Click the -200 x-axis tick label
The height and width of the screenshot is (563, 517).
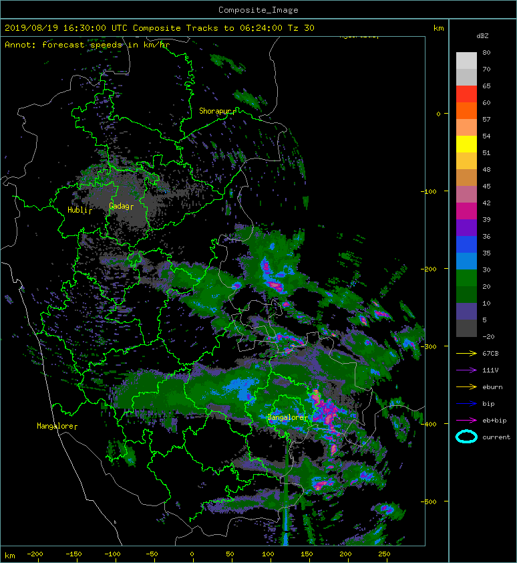[x=35, y=554]
